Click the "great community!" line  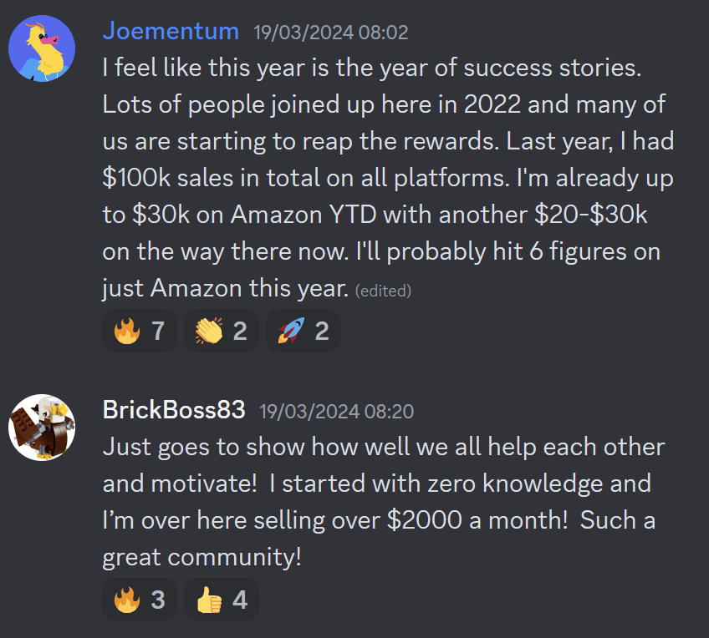click(201, 557)
